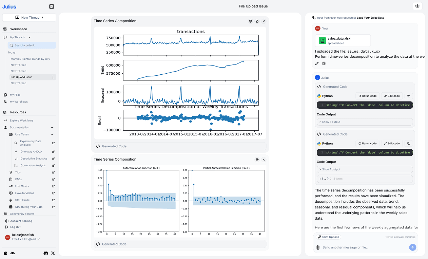The width and height of the screenshot is (428, 259).
Task: Copy code from the first Python block
Action: click(409, 96)
